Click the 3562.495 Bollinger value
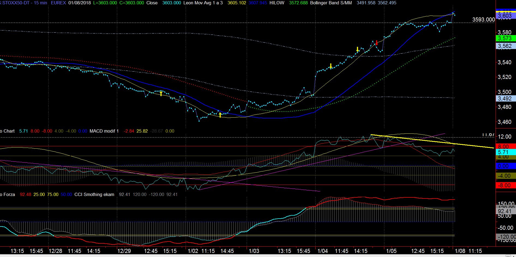Image resolution: width=516 pixels, height=257 pixels. tap(387, 3)
